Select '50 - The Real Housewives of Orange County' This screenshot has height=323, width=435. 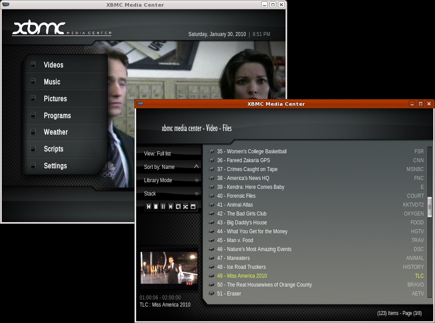(x=316, y=285)
